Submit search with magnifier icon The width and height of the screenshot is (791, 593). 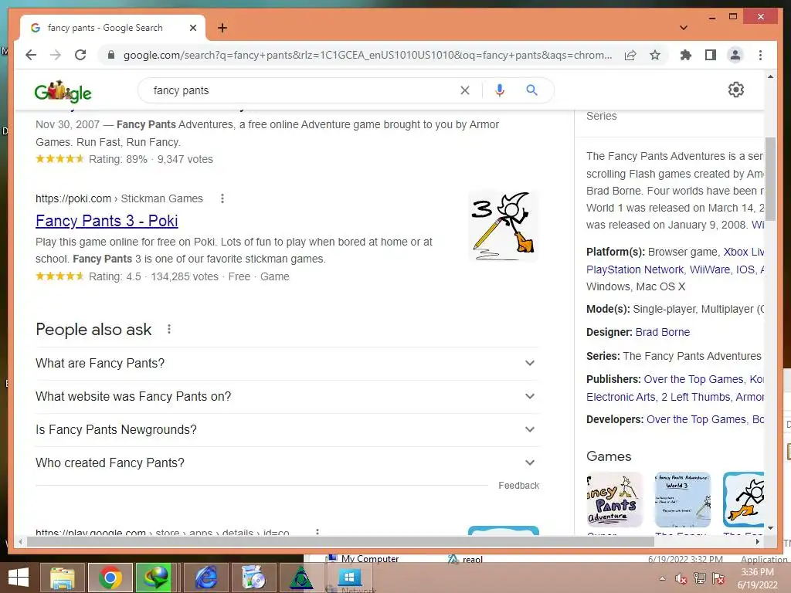tap(531, 90)
